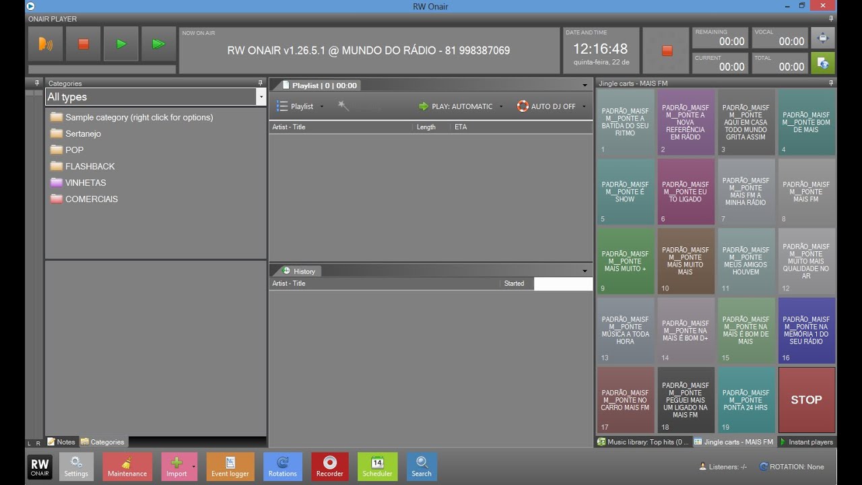Click the green play button
862x485 pixels.
point(121,44)
